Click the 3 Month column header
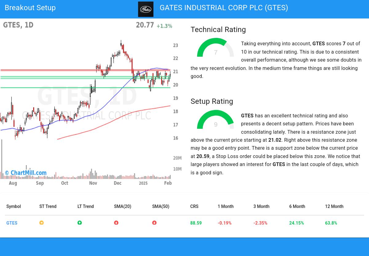This screenshot has width=369, height=256. click(x=261, y=206)
